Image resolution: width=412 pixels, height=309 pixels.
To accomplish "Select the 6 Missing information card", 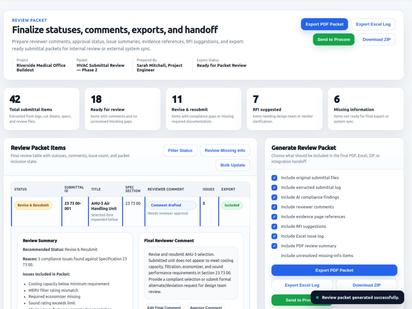I will (366, 109).
